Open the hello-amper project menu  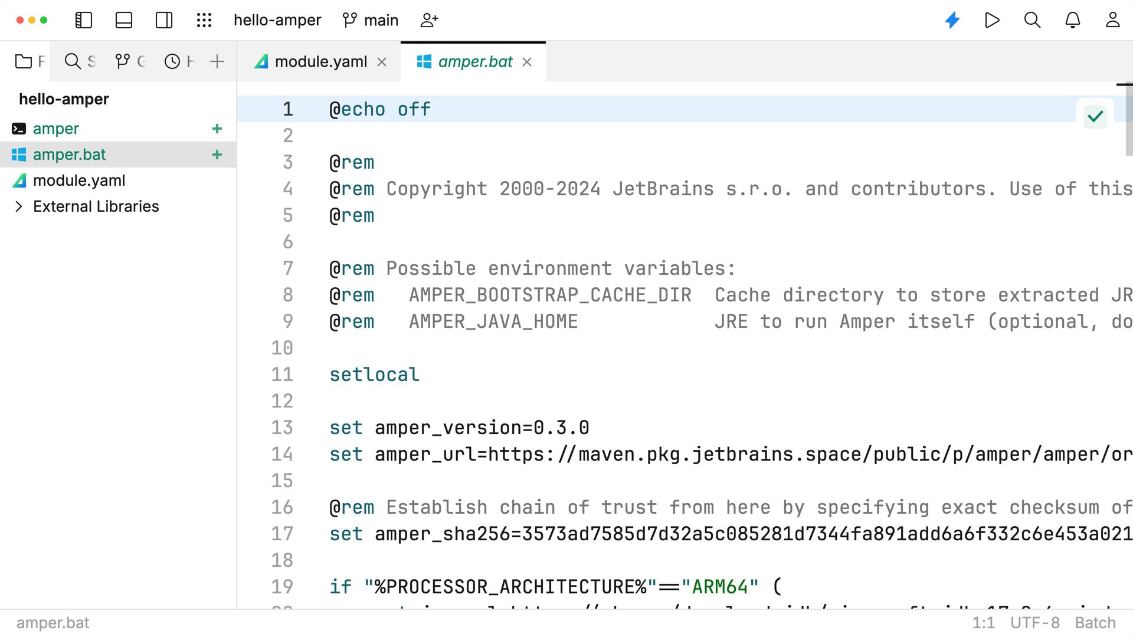277,20
